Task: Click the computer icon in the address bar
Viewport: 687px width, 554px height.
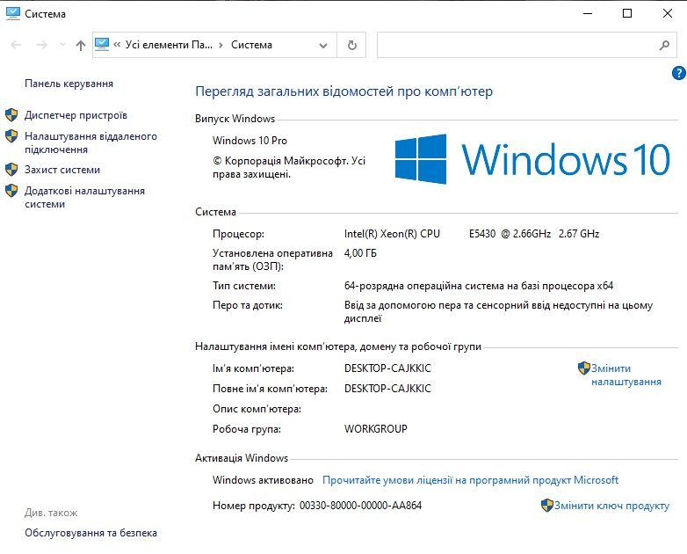Action: pos(102,44)
